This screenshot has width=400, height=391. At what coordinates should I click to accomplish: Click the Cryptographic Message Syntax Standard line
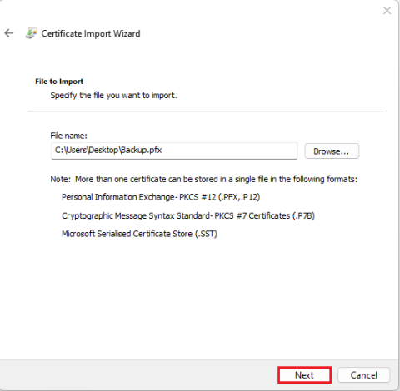coord(188,215)
